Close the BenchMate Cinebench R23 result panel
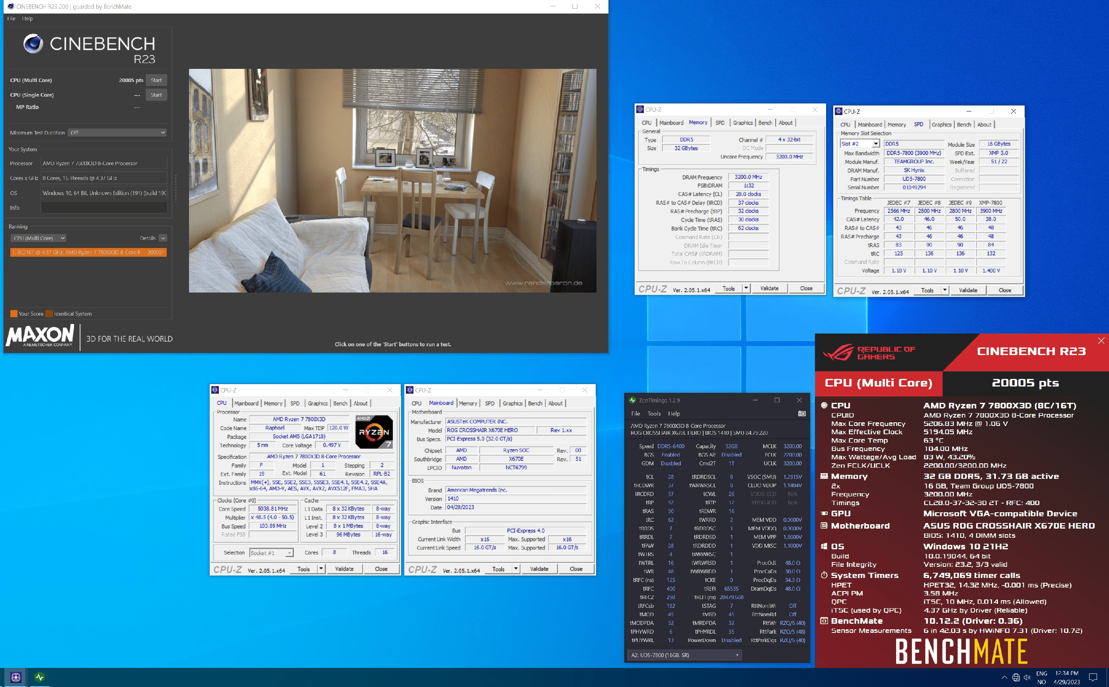Viewport: 1109px width, 687px height. pyautogui.click(x=1101, y=341)
